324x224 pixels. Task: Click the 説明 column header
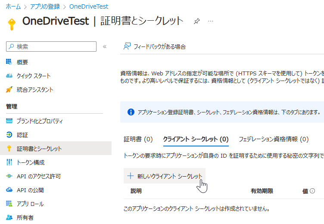click(x=136, y=191)
